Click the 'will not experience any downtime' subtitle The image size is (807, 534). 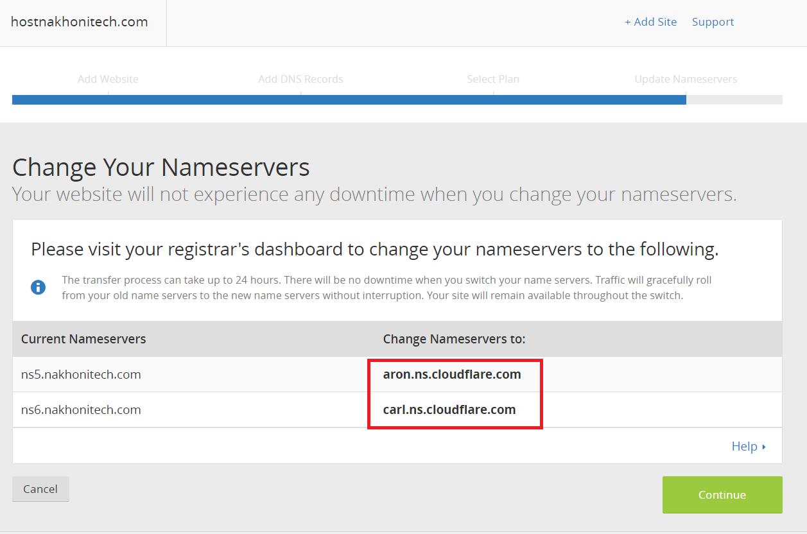tap(374, 194)
